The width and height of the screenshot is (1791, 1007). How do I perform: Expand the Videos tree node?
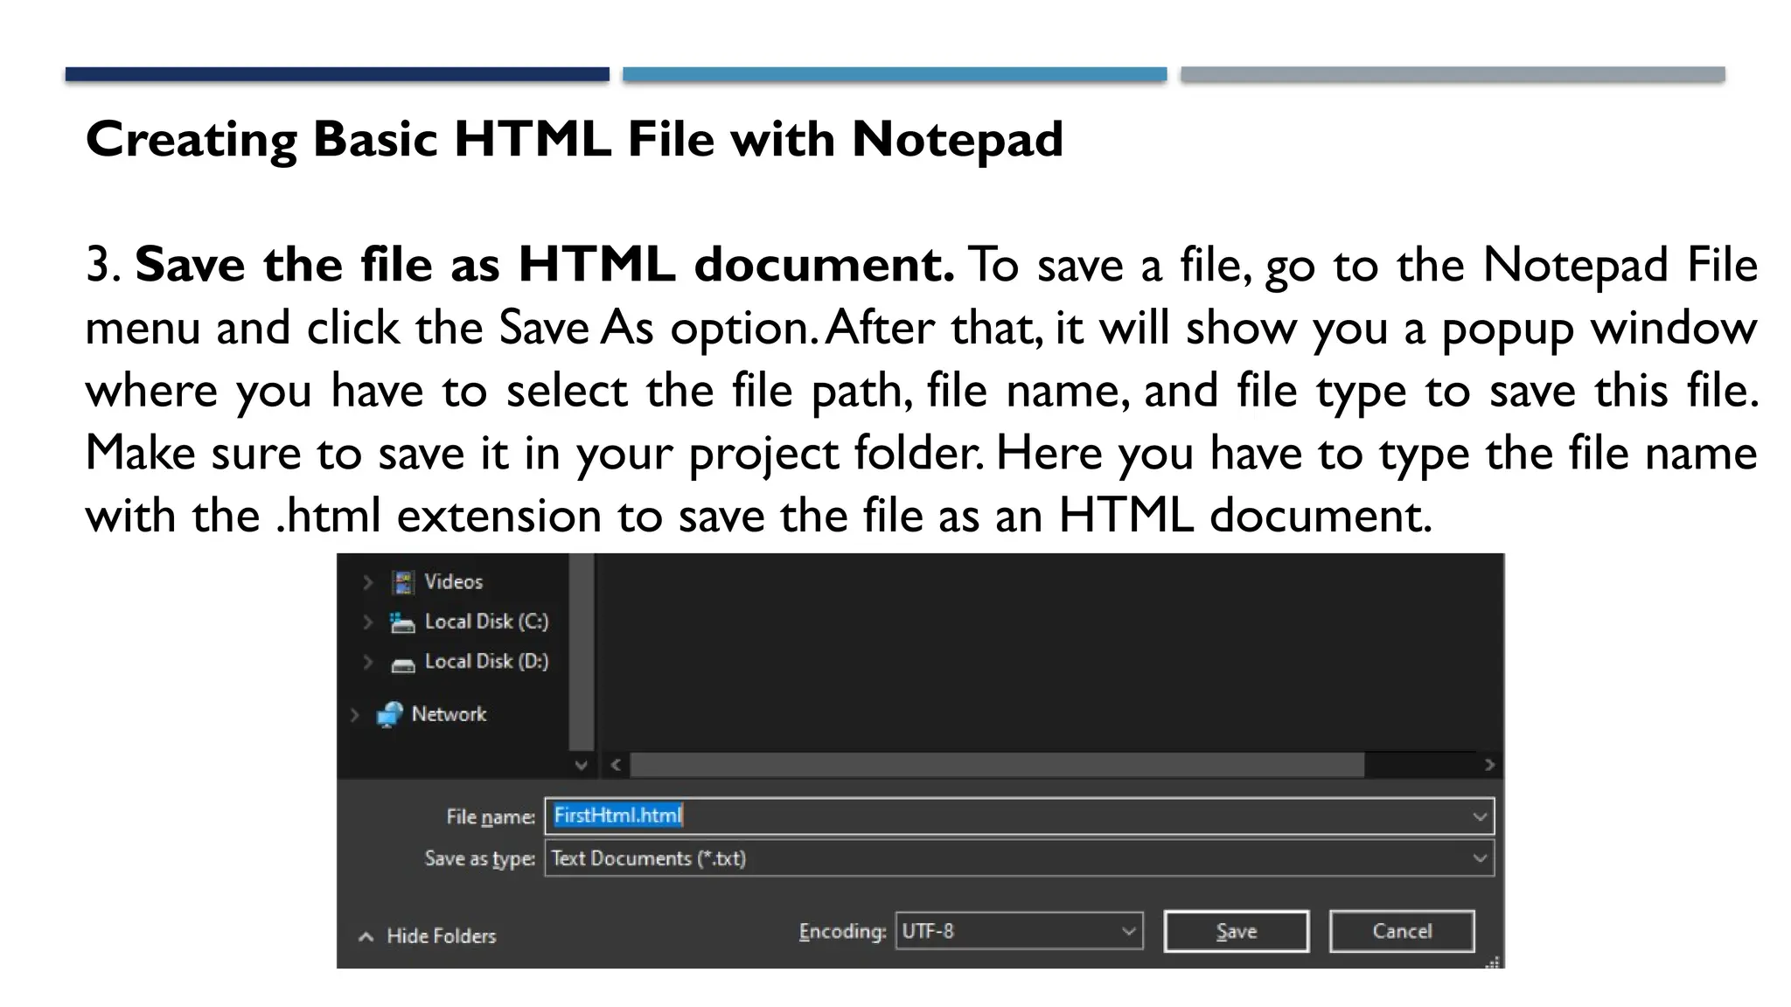pyautogui.click(x=368, y=582)
